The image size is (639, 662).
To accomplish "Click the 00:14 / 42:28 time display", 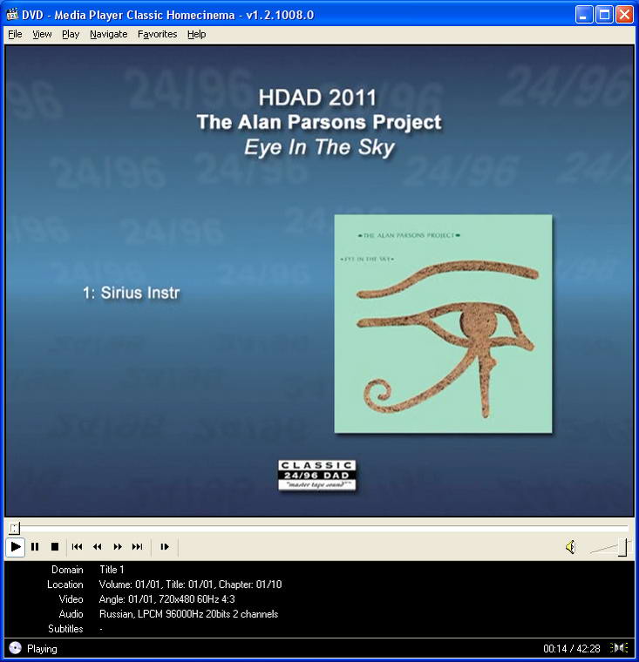I will [571, 648].
